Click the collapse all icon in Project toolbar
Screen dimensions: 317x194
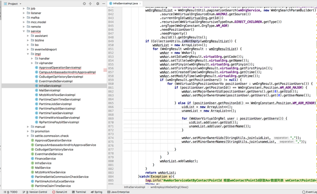coord(91,4)
